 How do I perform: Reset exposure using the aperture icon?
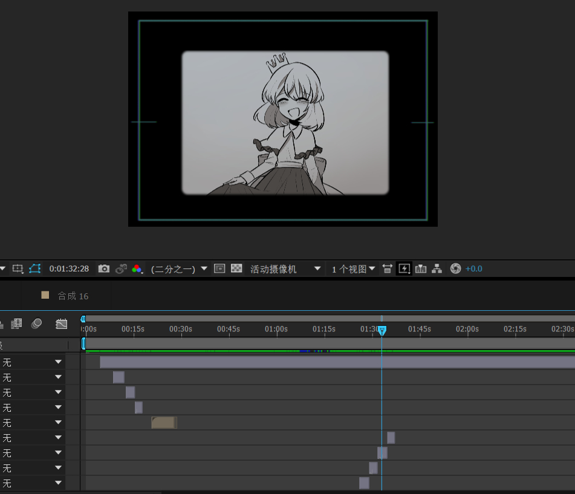pos(456,268)
